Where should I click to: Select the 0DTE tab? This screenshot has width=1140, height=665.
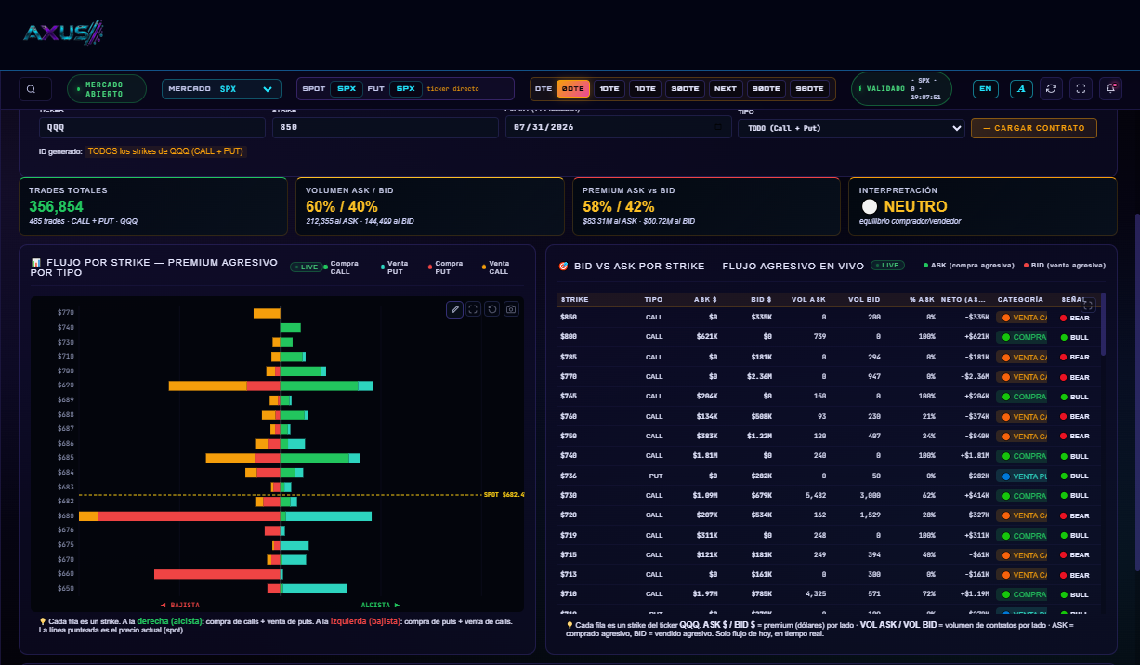(573, 89)
